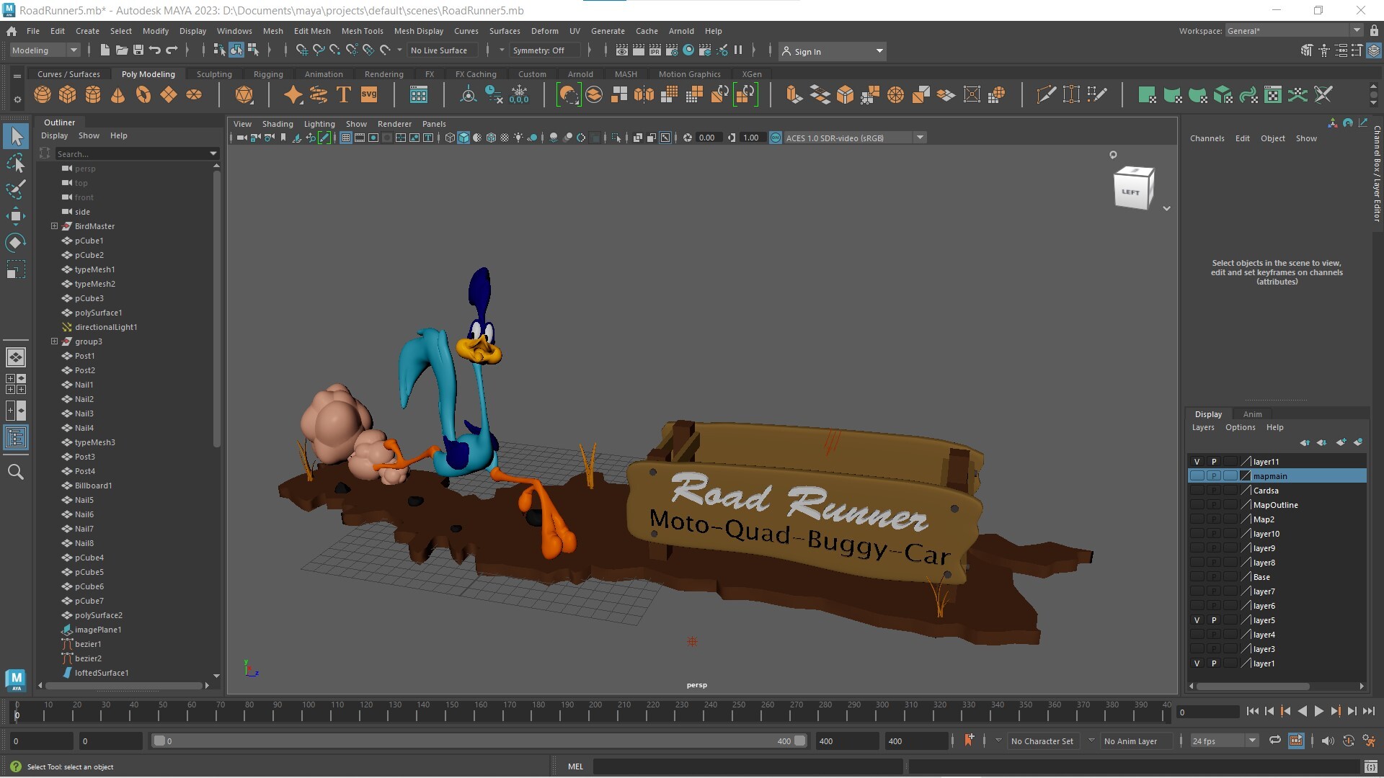Select polySurface1 in the Outliner
The image size is (1384, 778).
[x=98, y=312]
